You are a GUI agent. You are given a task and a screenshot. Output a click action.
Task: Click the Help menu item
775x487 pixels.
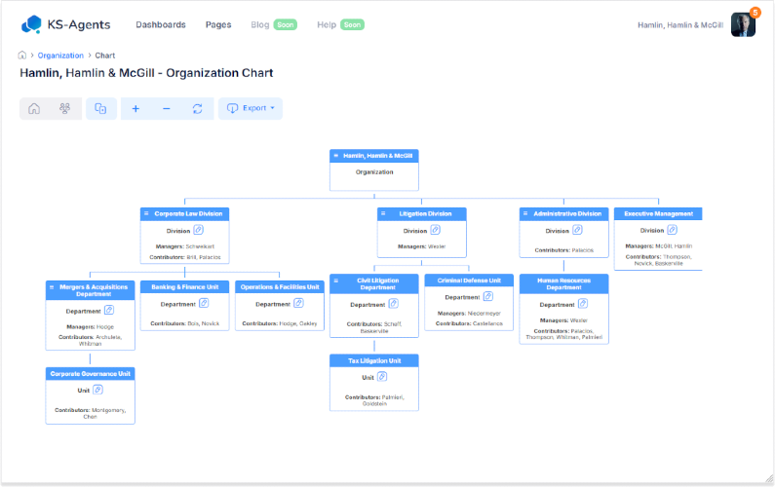(327, 24)
